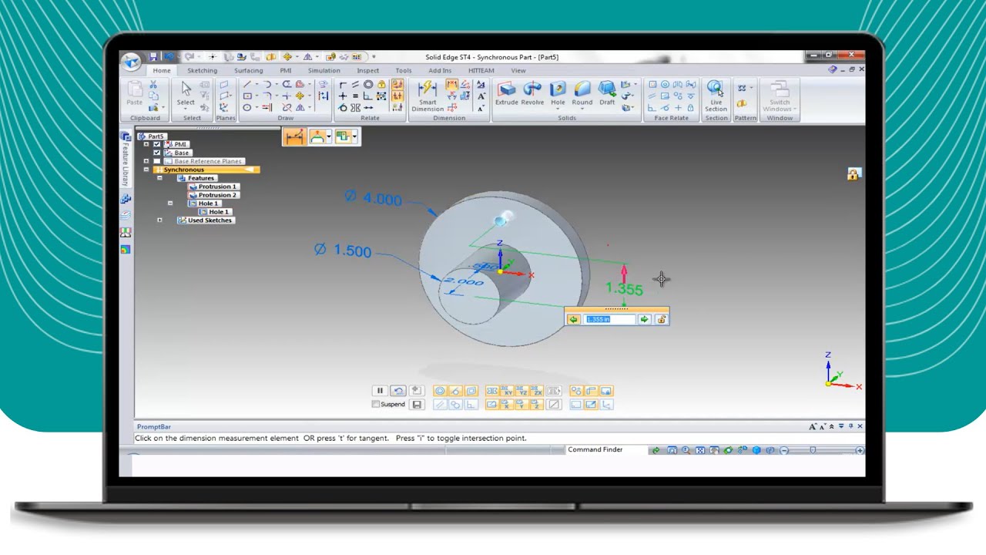Expand the PMI node in PathFinder

pyautogui.click(x=146, y=144)
